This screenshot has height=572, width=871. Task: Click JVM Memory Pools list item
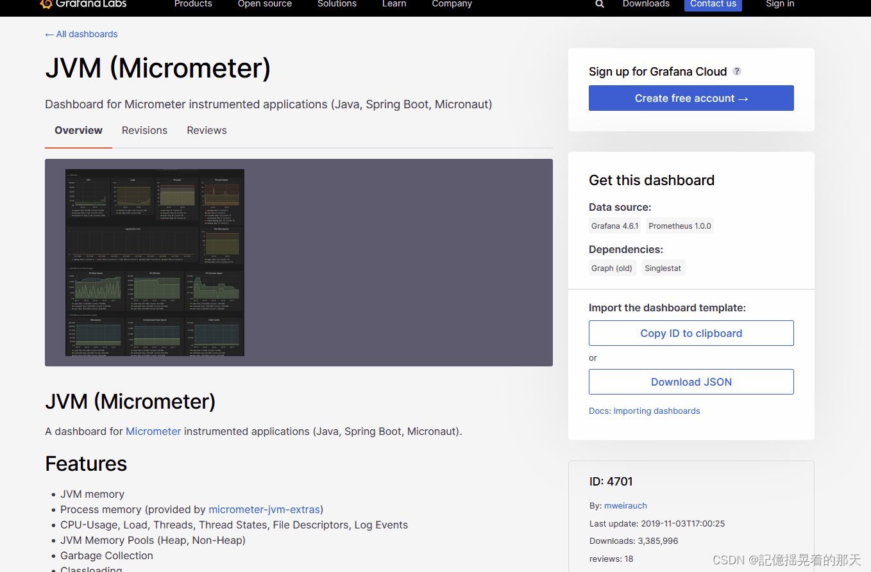[x=153, y=540]
